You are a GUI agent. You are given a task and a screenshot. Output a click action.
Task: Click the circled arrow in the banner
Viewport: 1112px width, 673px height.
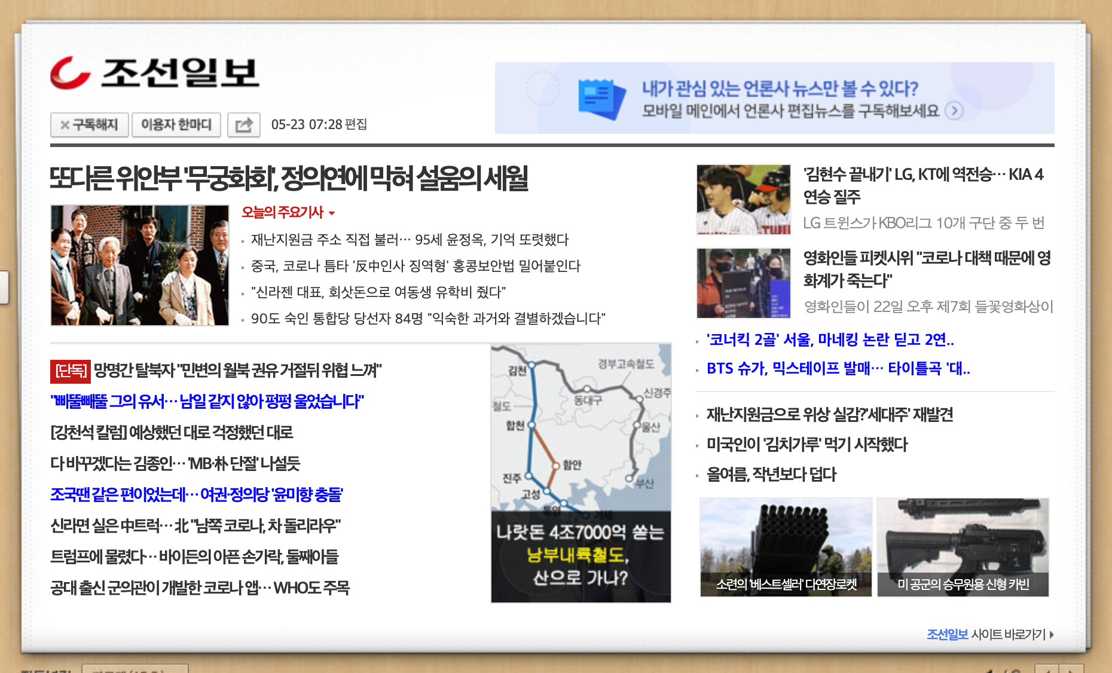click(954, 111)
